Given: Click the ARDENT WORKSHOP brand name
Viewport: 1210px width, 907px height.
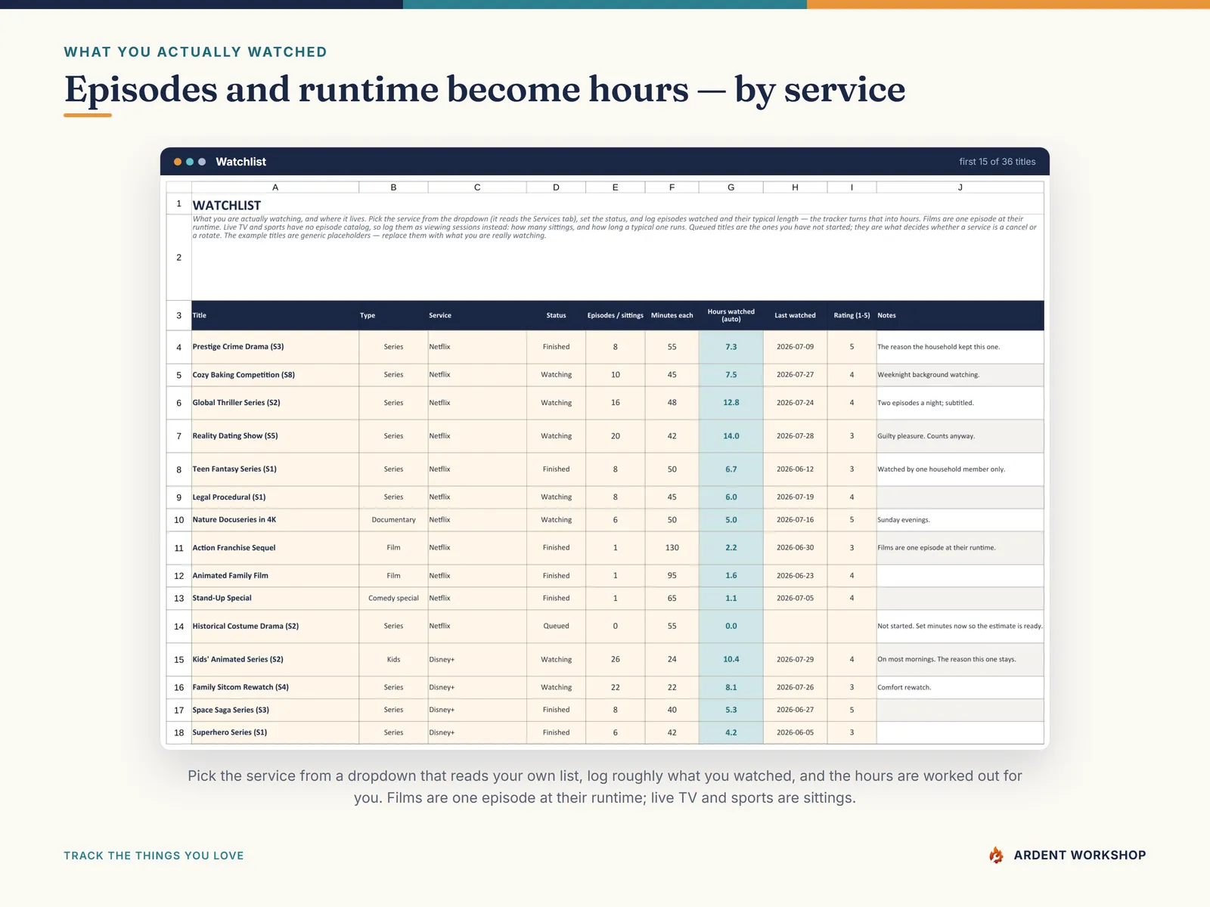Looking at the screenshot, I should coord(1080,855).
